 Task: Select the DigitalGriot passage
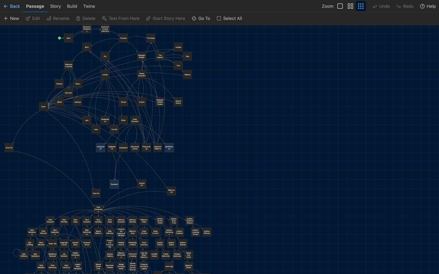[112, 148]
